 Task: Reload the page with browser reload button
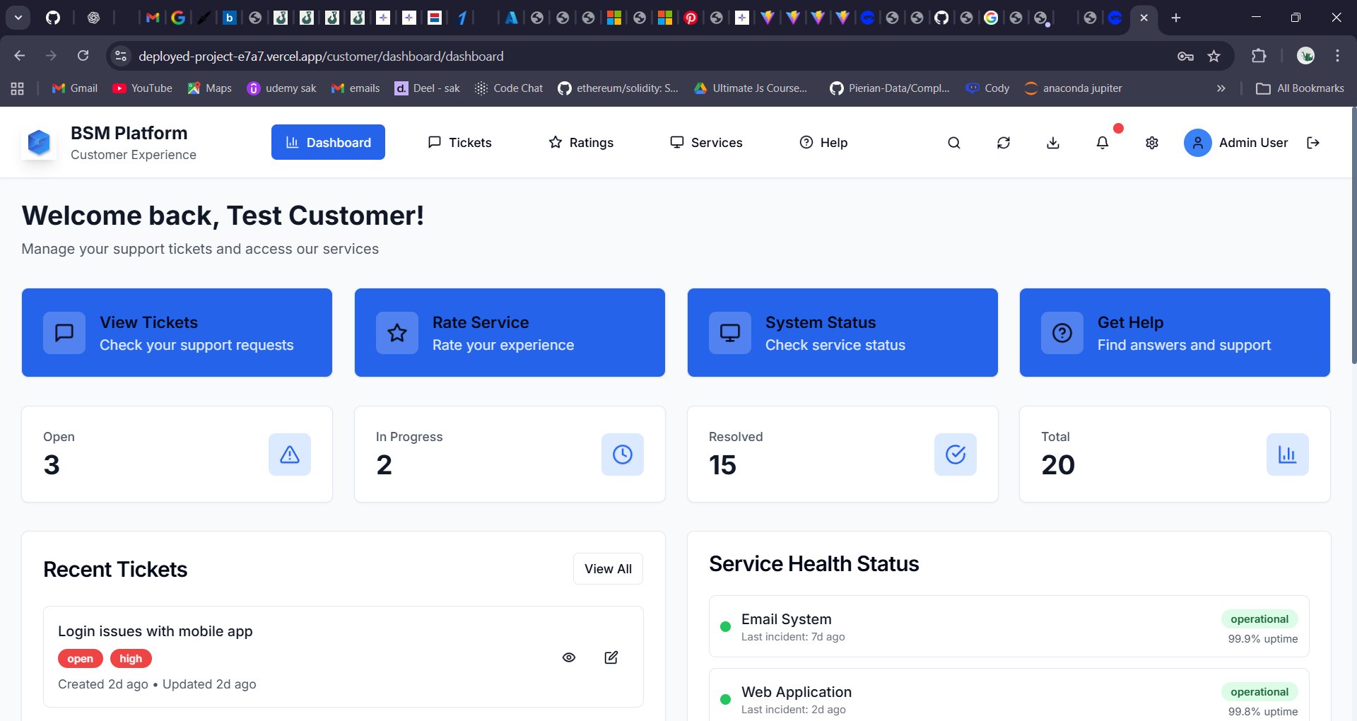pos(83,56)
